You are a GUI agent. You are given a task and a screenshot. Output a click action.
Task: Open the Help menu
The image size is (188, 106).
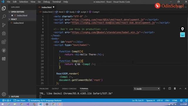tap(66, 2)
